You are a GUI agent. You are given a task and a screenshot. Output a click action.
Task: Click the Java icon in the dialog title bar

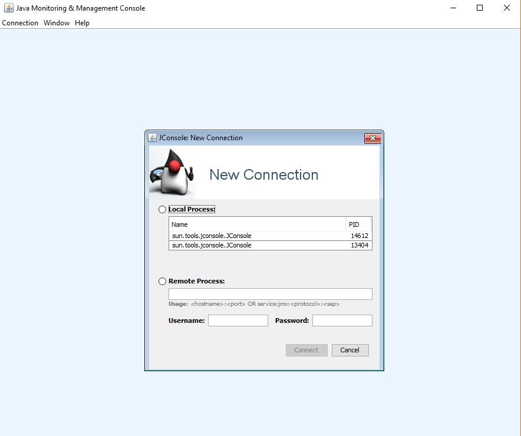152,138
